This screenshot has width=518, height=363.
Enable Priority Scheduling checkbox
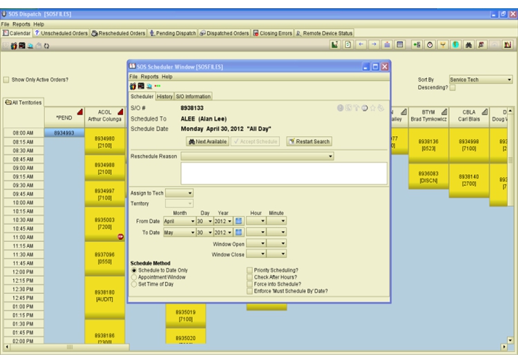click(250, 270)
